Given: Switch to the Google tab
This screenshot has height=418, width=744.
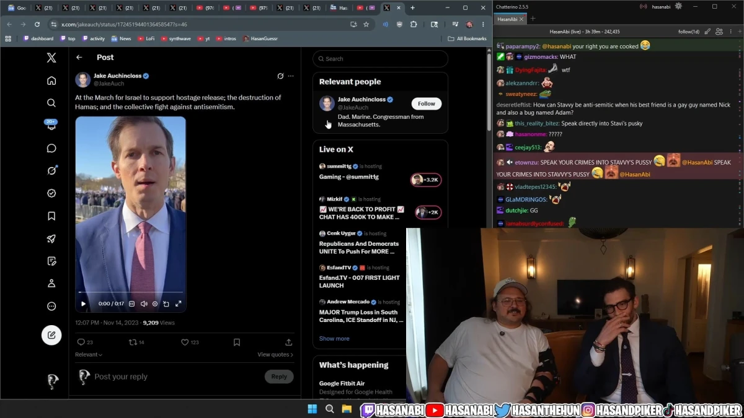Looking at the screenshot, I should point(17,7).
